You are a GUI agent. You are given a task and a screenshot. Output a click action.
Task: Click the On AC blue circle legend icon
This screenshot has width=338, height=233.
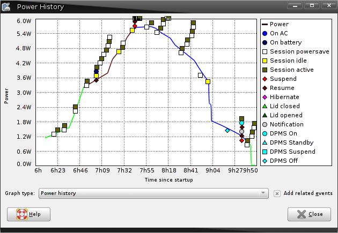coord(264,33)
